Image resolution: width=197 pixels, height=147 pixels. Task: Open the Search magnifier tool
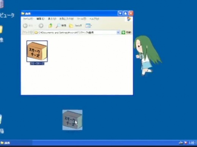61,26
